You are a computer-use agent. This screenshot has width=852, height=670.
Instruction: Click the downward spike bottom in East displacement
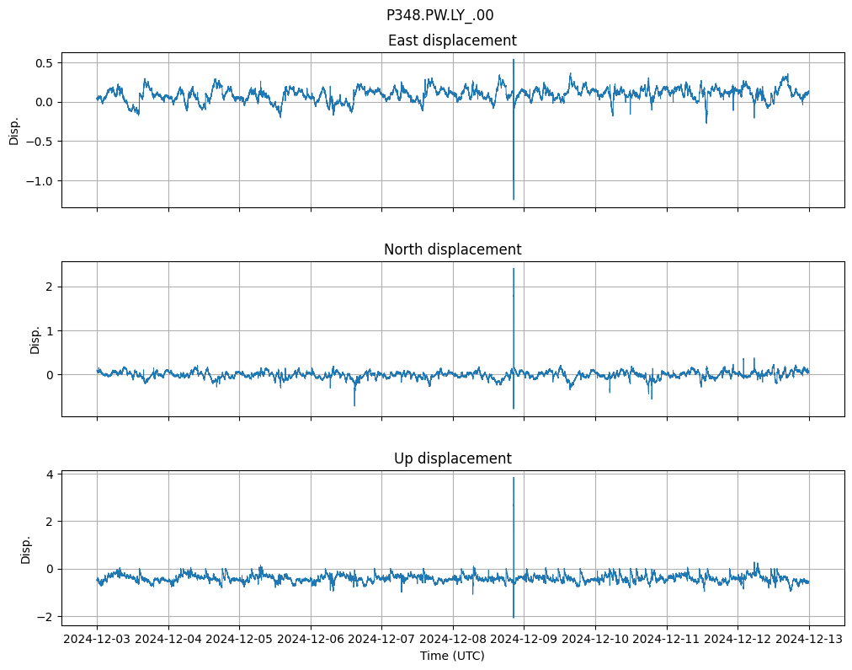click(x=514, y=199)
